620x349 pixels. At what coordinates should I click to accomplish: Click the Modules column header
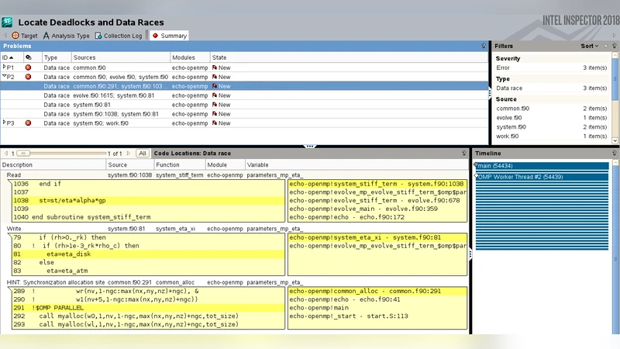[190, 57]
